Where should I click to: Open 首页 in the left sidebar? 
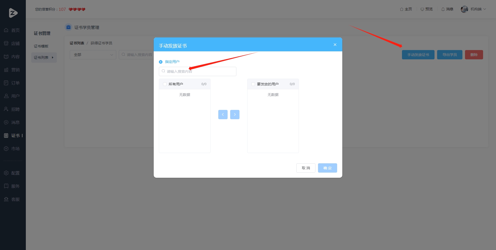point(12,30)
